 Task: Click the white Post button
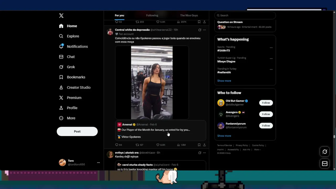point(77,132)
